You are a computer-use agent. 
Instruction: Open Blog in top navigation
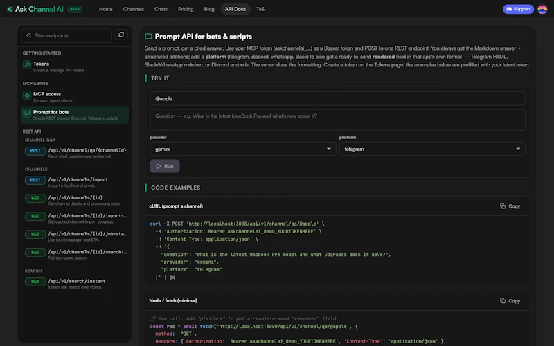point(209,9)
